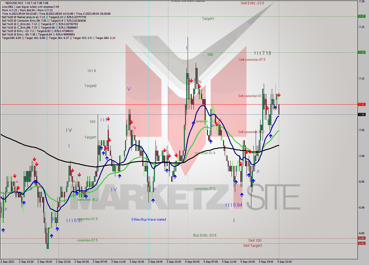Image resolution: width=369 pixels, height=265 pixels.
Task: Click the 'Sell Target1' label
Action: pos(253,245)
